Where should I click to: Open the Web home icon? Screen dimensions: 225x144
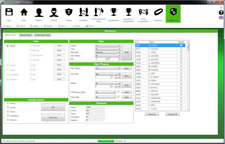click(24, 12)
